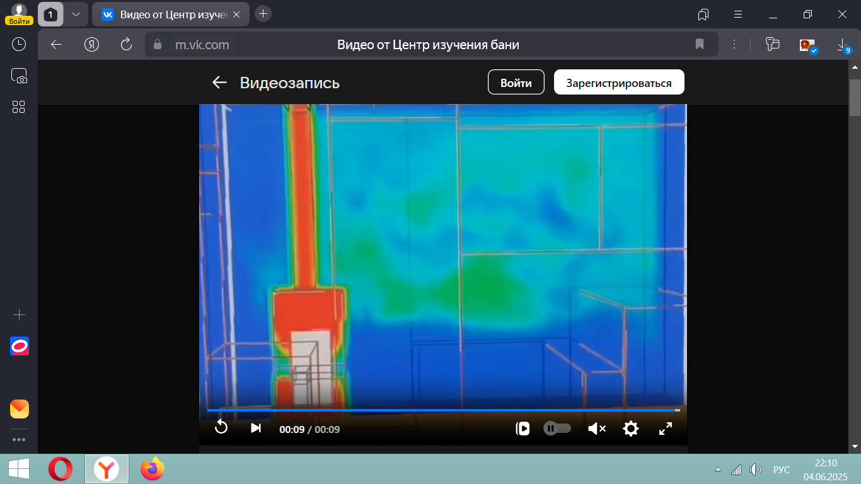Show hidden system tray icons
Image resolution: width=861 pixels, height=484 pixels.
(x=717, y=470)
